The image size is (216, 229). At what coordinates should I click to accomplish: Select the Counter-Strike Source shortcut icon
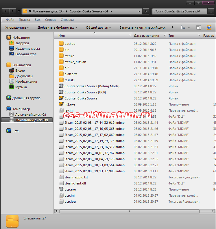(x=61, y=98)
